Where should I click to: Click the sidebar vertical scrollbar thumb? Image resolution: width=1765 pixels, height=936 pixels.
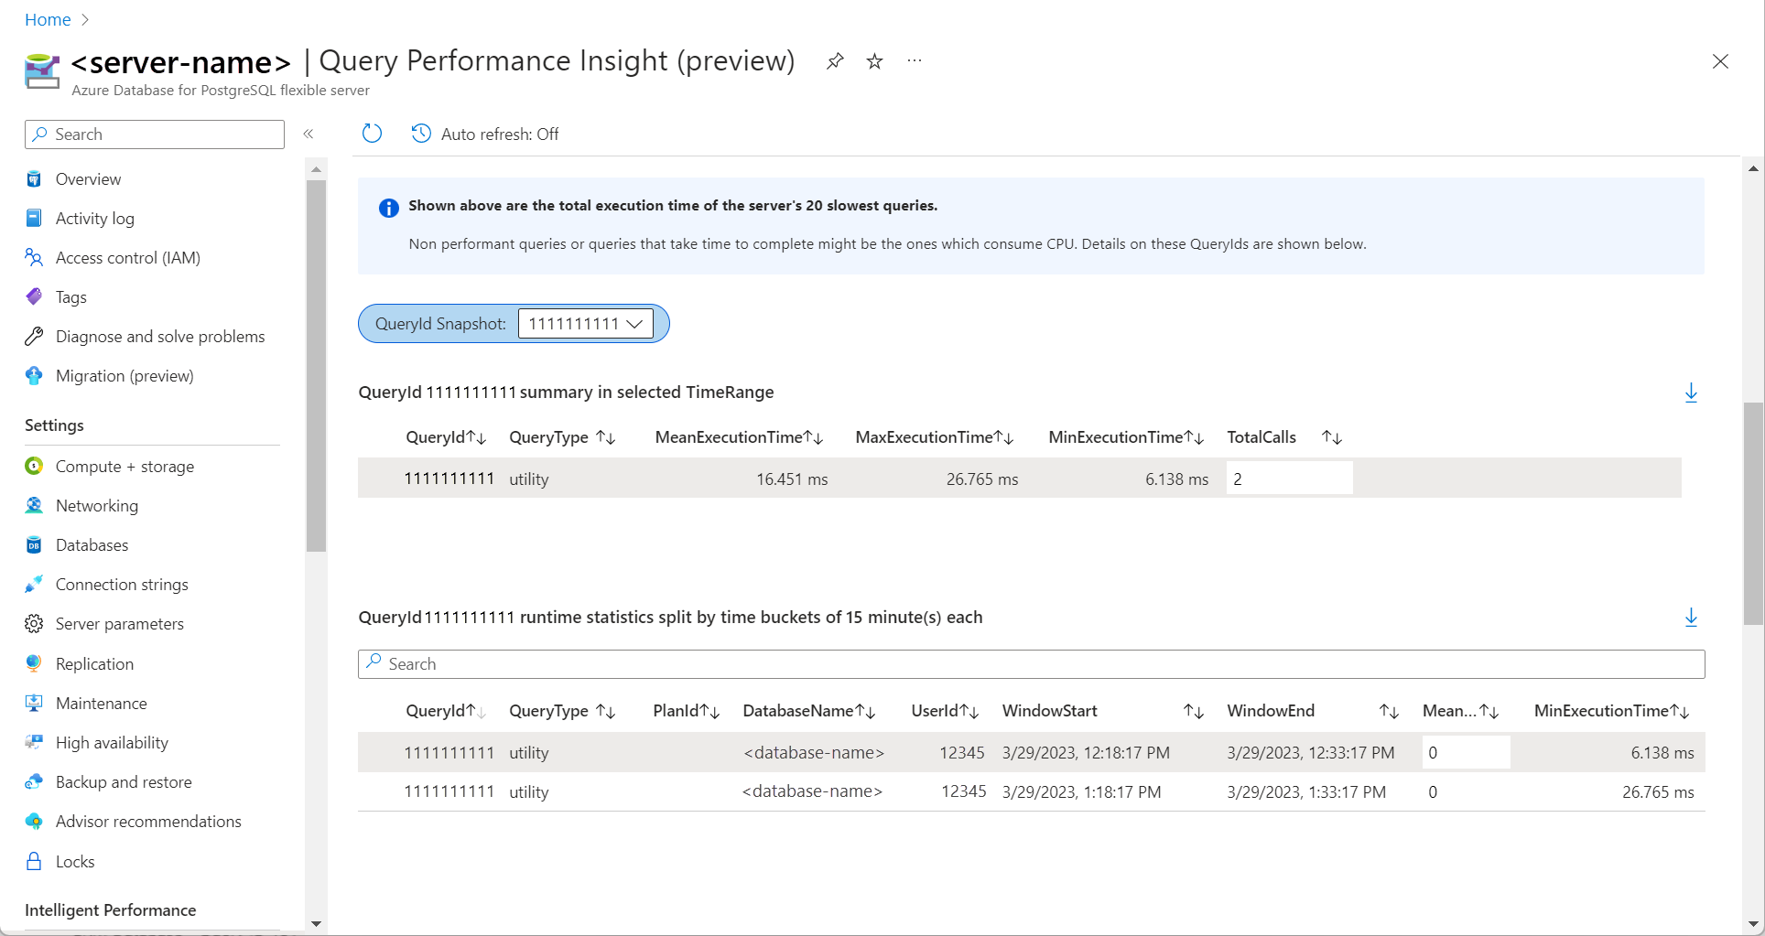tap(316, 366)
